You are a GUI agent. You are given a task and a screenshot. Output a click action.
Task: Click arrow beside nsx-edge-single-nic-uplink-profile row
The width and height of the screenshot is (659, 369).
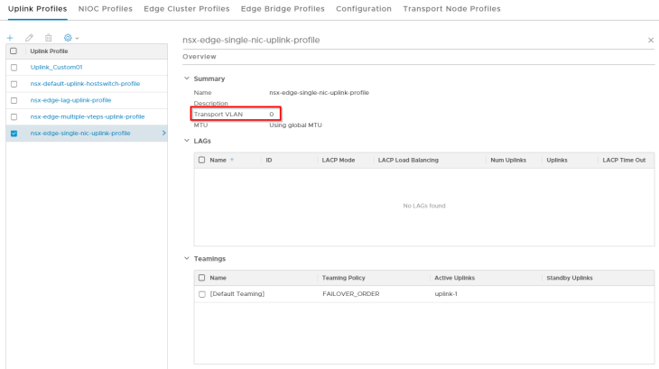point(163,133)
